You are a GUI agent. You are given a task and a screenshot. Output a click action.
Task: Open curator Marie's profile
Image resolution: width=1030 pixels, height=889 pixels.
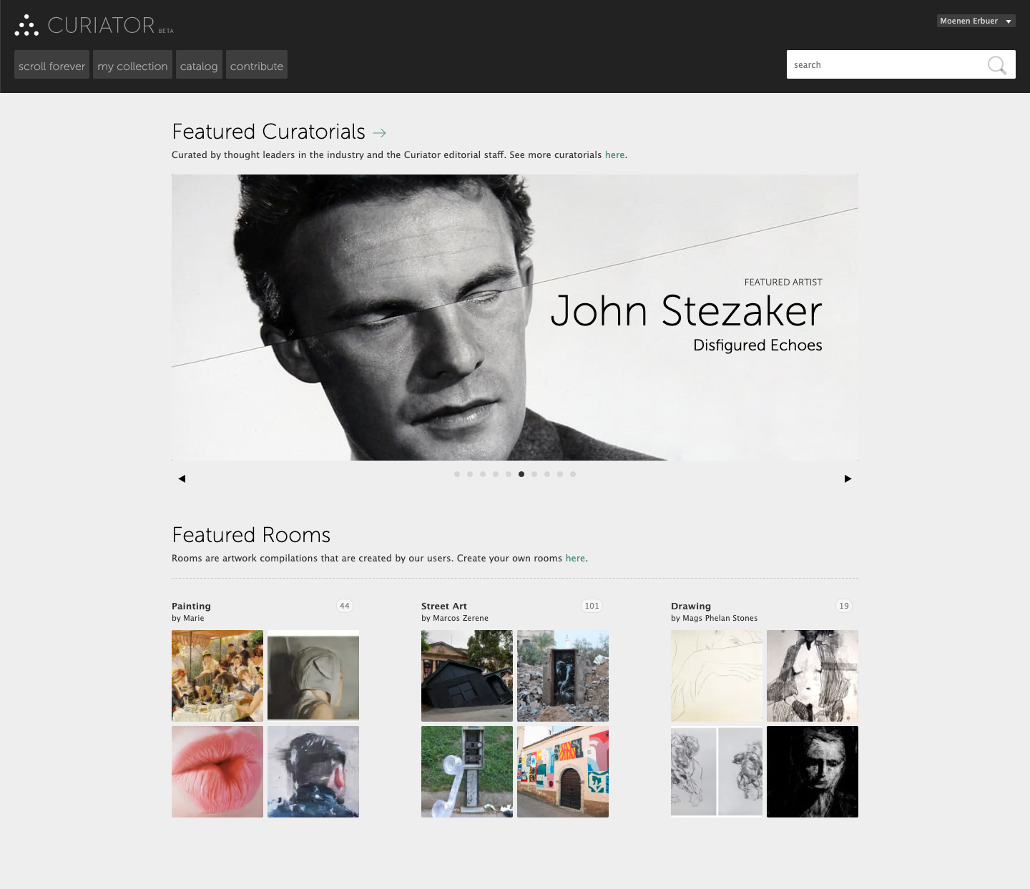[x=194, y=618]
